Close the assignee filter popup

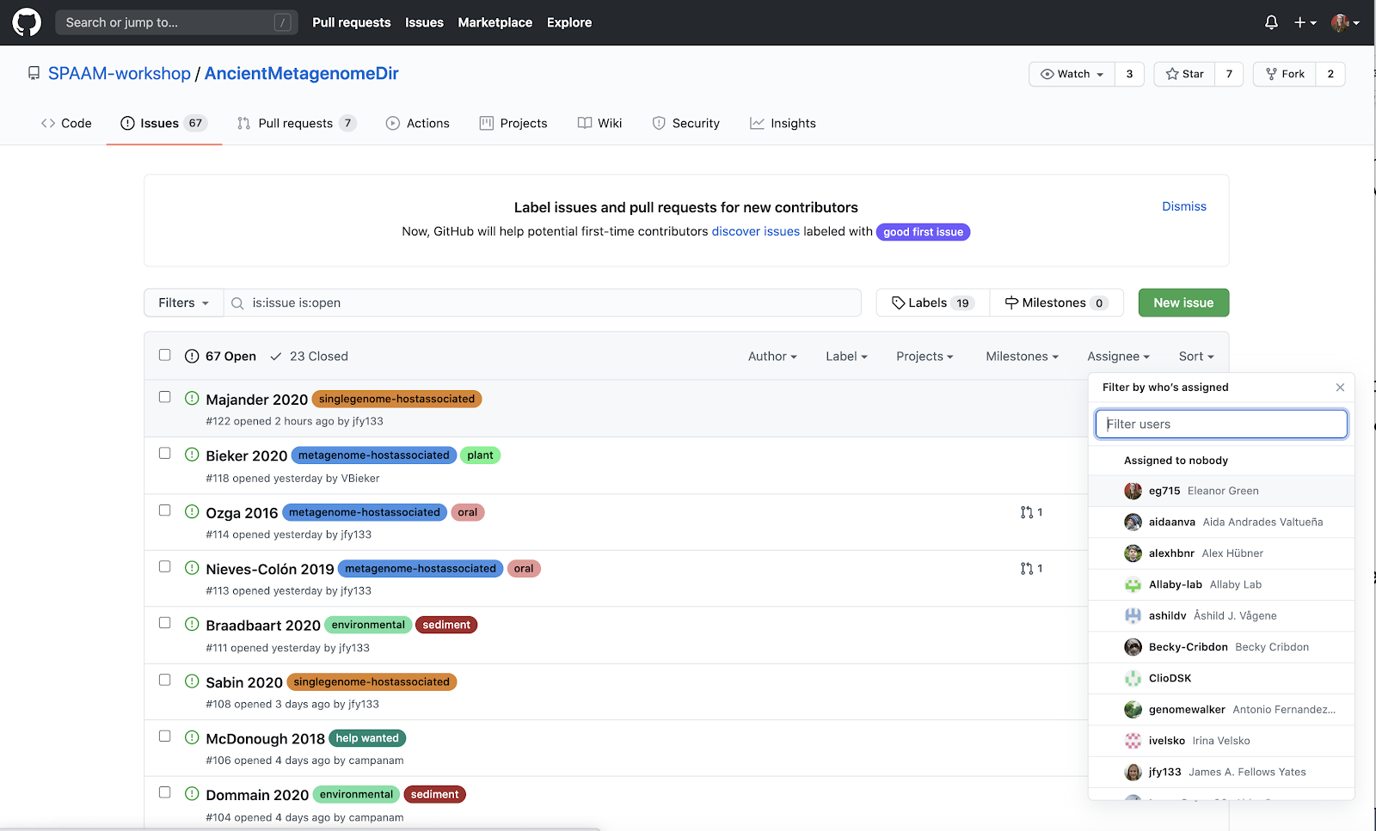click(1340, 388)
